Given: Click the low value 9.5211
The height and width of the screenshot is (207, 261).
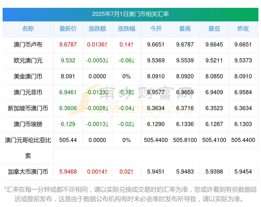Looking at the screenshot, I should pyautogui.click(x=214, y=60).
